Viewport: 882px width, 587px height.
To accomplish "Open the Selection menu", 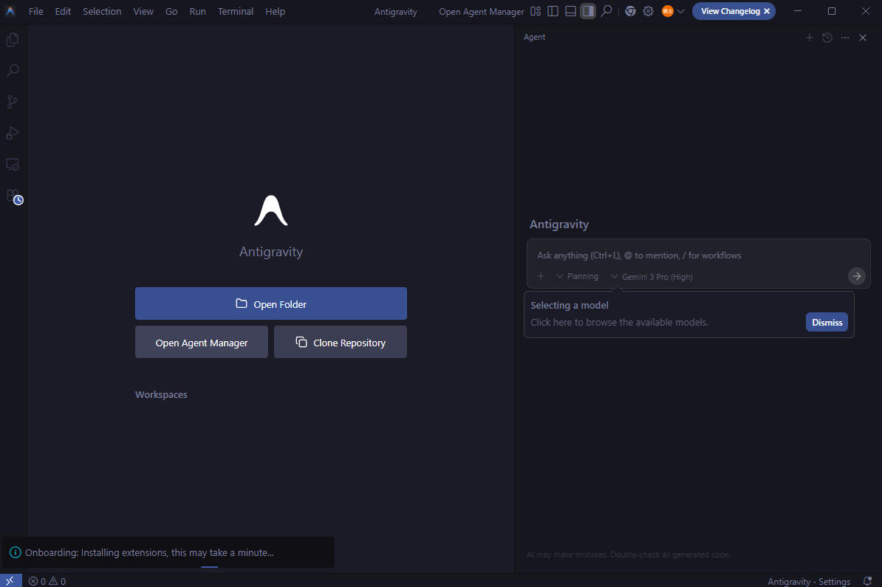I will (x=102, y=11).
